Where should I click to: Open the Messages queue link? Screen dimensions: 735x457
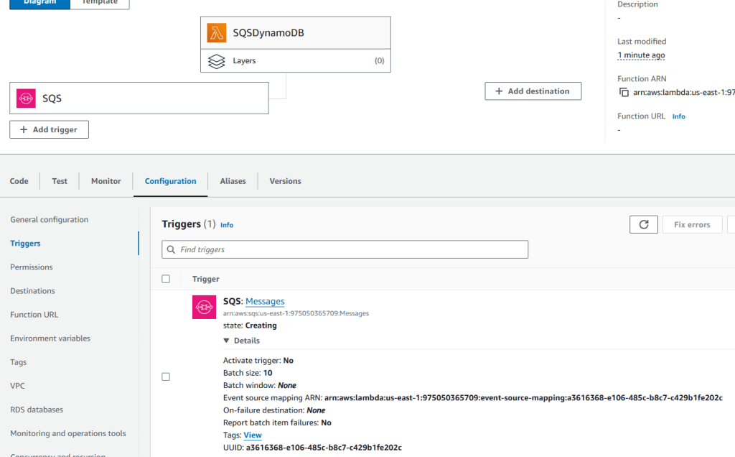click(265, 302)
